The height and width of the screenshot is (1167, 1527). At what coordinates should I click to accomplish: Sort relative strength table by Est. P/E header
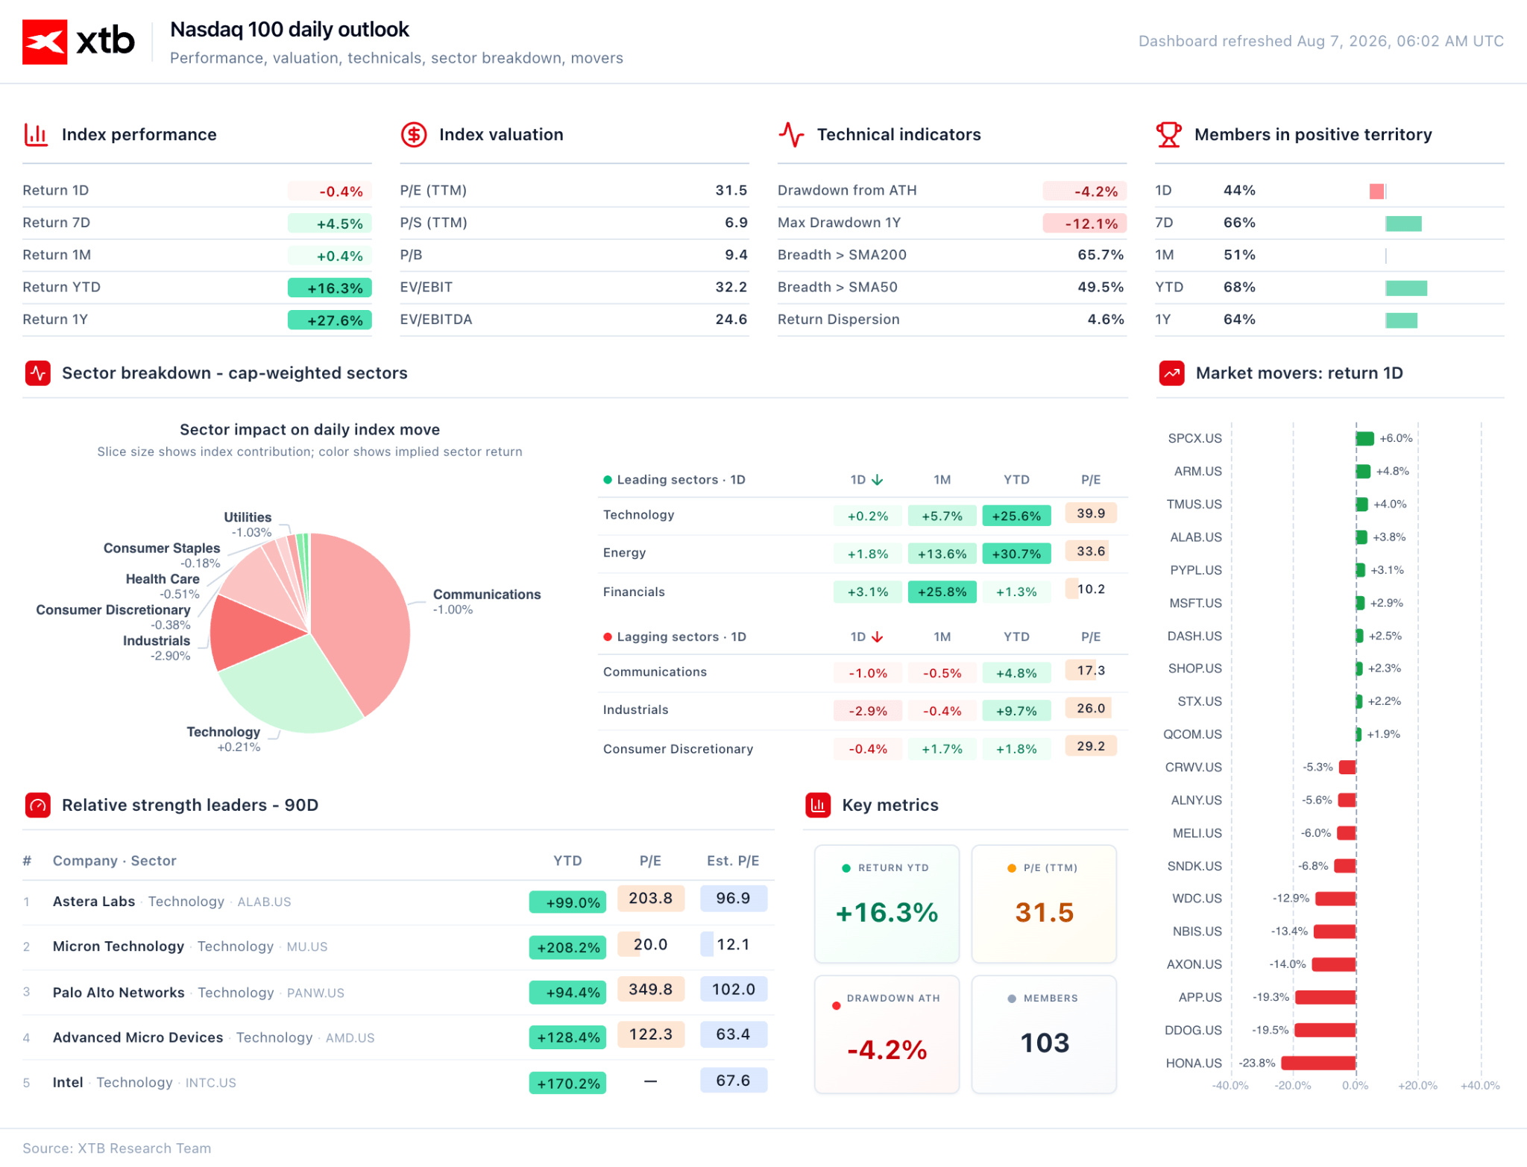click(x=733, y=861)
